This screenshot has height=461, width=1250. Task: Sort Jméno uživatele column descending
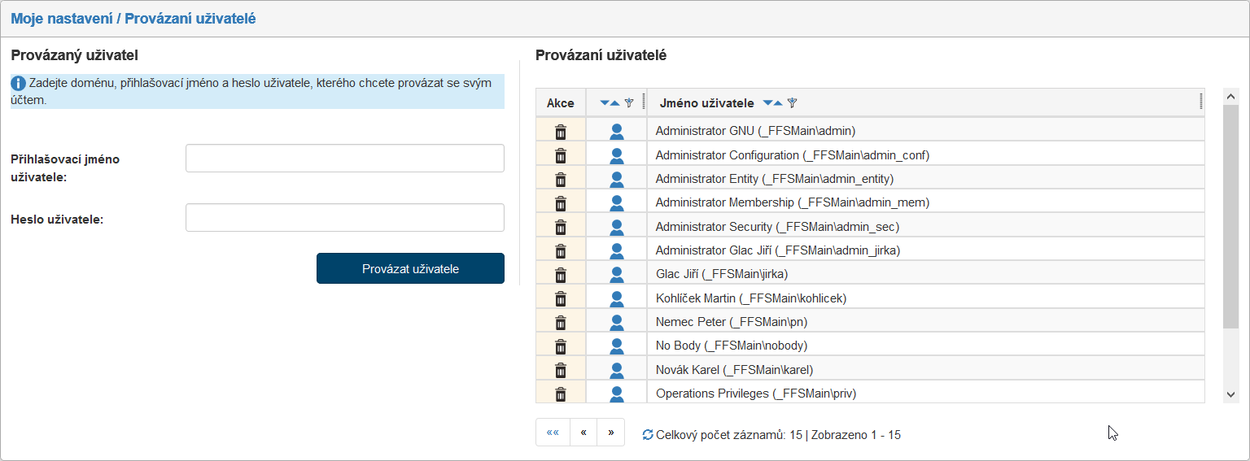click(x=767, y=103)
